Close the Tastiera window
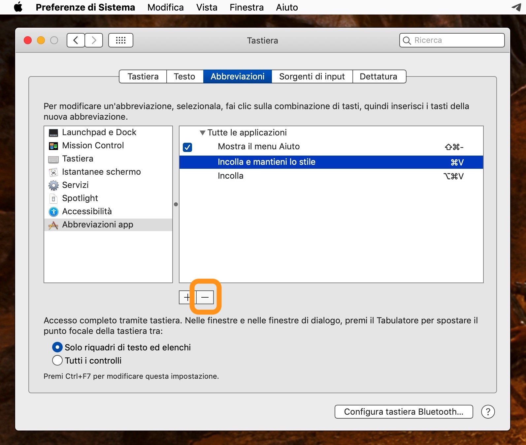Viewport: 526px width, 445px height. coord(28,40)
